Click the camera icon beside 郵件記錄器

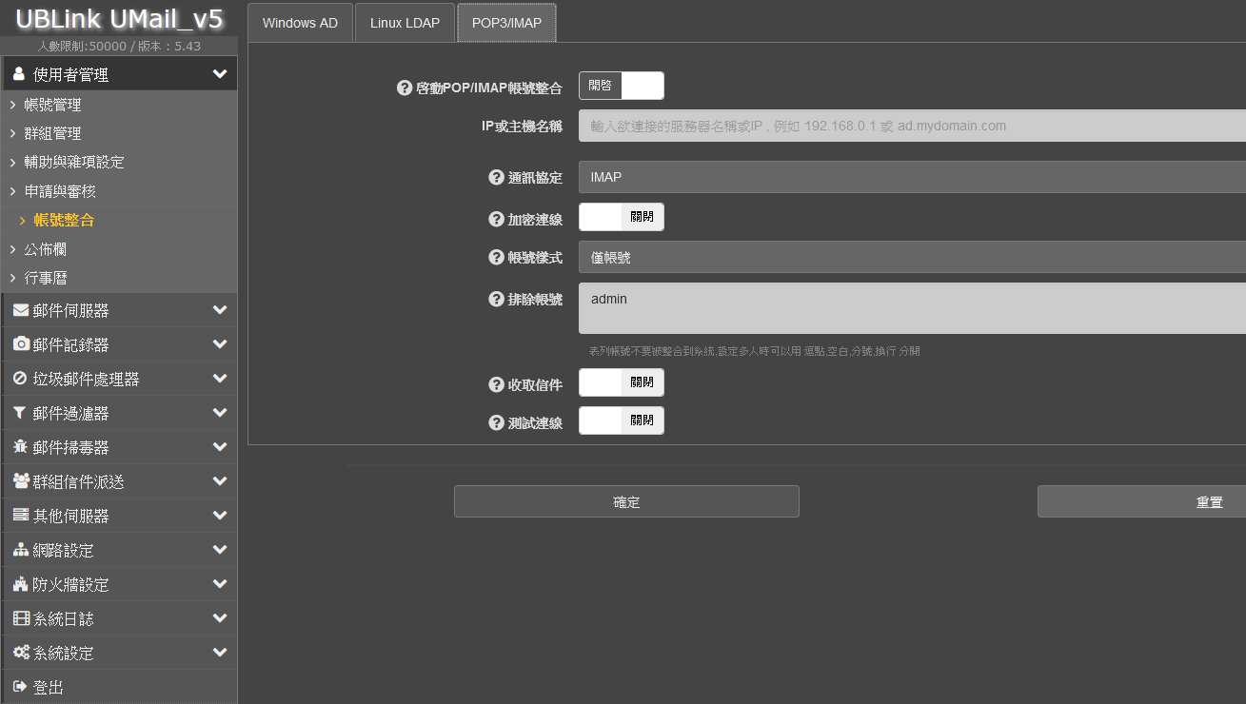[x=21, y=344]
